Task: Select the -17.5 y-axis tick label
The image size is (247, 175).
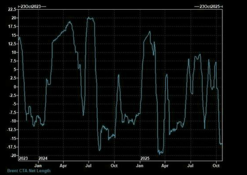Action: (11, 147)
